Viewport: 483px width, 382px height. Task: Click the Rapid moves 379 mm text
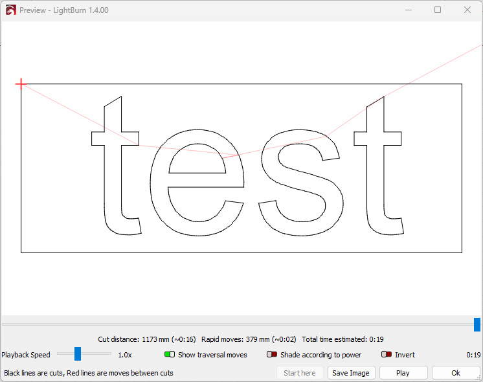[249, 339]
